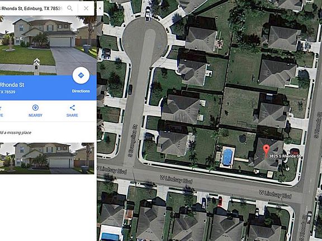Click the W Lindsay Blvd center label
Image resolution: width=322 pixels, height=241 pixels.
point(176,179)
